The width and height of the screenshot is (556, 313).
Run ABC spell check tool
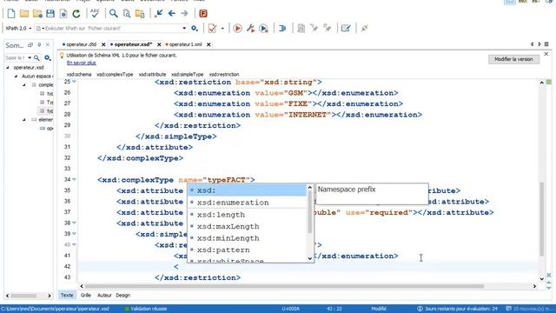click(x=95, y=14)
